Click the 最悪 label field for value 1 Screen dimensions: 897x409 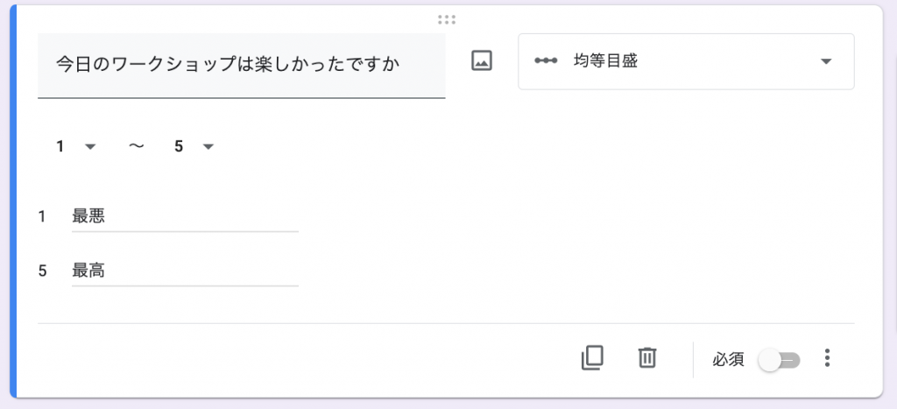coord(185,217)
